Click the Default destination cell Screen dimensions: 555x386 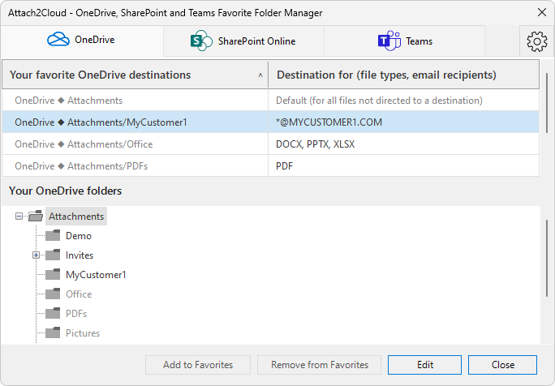pos(404,101)
